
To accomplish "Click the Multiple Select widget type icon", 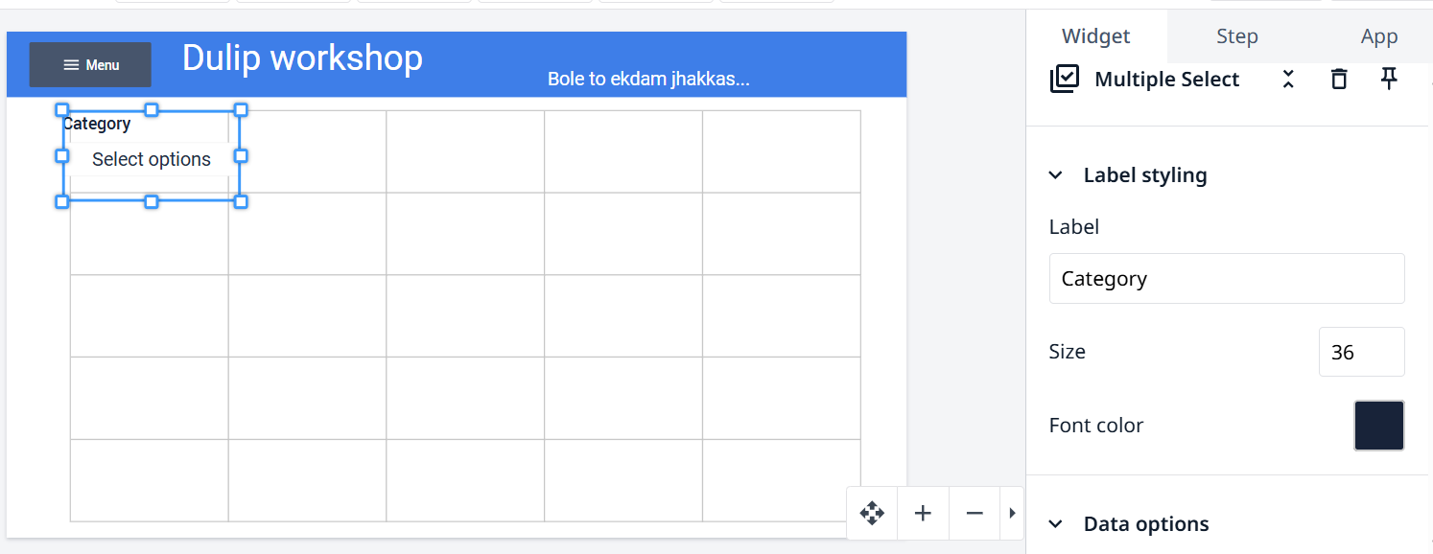I will coord(1065,80).
